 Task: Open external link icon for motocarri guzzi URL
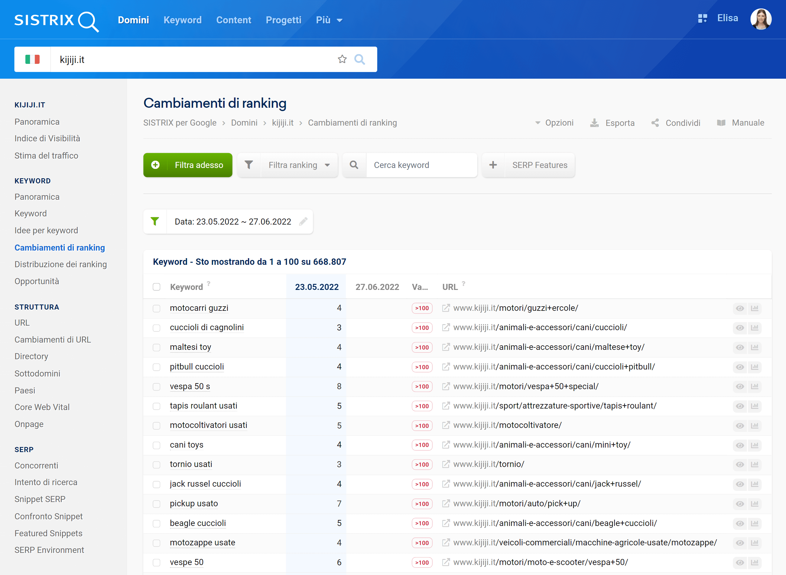(446, 308)
